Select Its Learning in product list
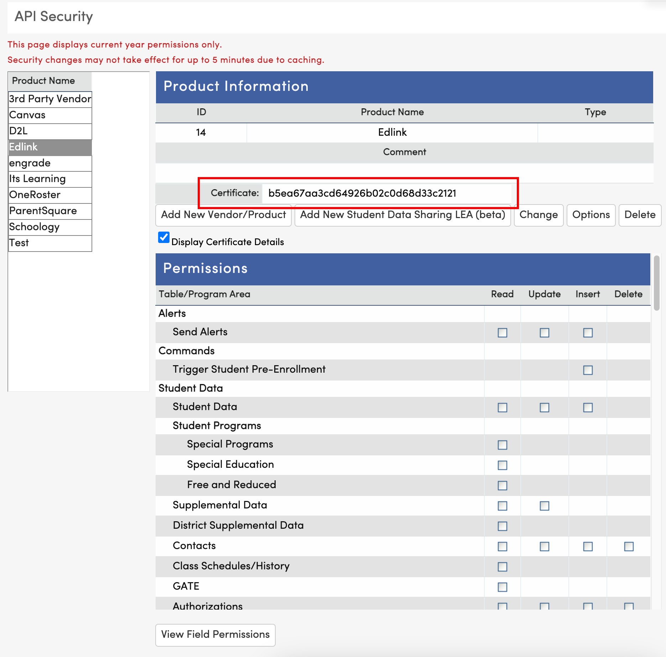Screen dimensions: 666x657 tap(50, 179)
